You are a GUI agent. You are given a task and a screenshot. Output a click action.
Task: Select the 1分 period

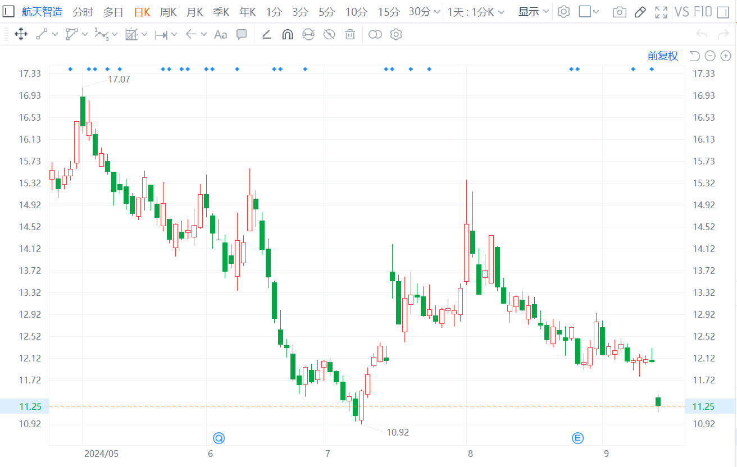[x=274, y=12]
